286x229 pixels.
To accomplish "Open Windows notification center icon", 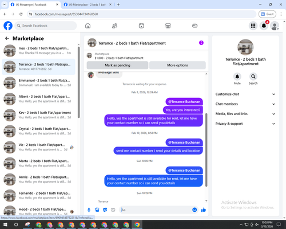I will 279,224.
